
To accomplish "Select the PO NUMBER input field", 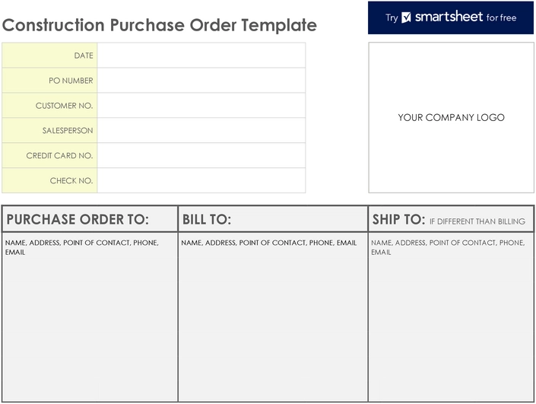I will (201, 81).
